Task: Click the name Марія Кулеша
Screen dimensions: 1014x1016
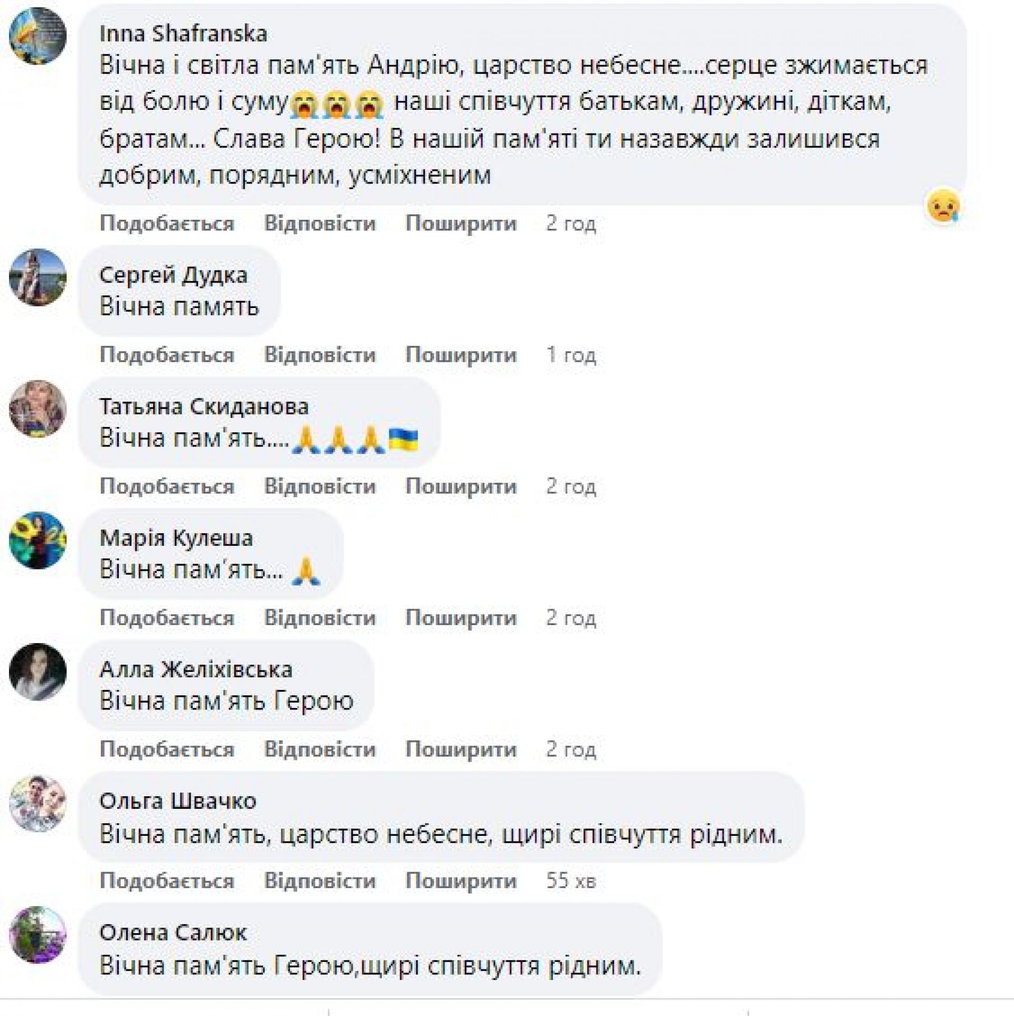Action: click(176, 538)
